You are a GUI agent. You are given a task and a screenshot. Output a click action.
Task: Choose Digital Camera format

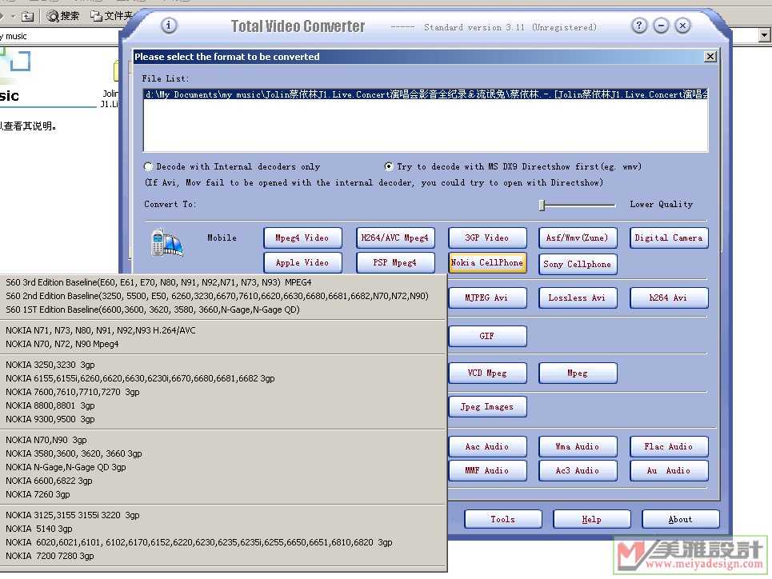[669, 238]
